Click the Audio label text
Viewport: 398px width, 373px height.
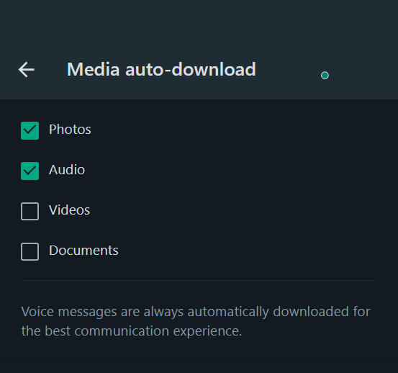pyautogui.click(x=67, y=170)
